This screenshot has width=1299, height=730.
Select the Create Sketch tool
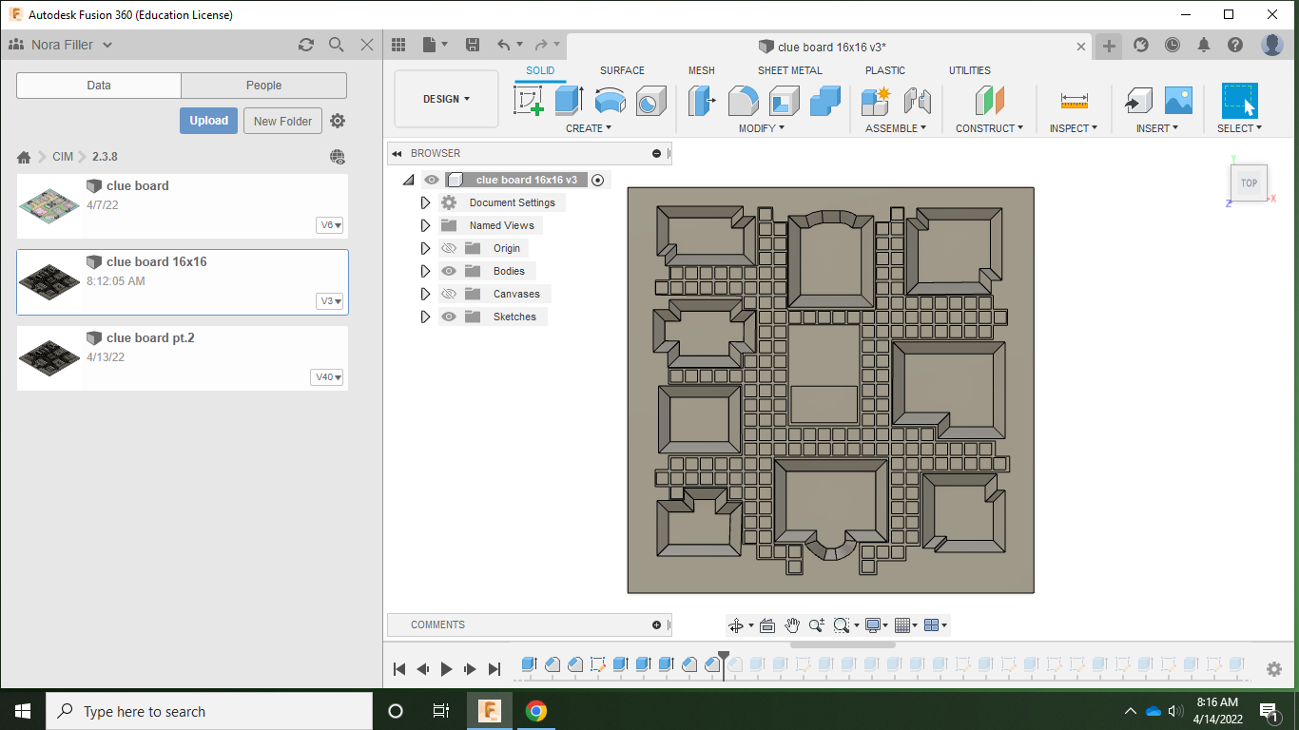529,102
